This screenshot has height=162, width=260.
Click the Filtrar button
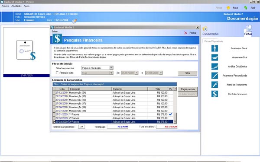(188, 73)
